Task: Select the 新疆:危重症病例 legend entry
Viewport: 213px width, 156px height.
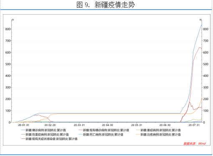Action: [45, 134]
